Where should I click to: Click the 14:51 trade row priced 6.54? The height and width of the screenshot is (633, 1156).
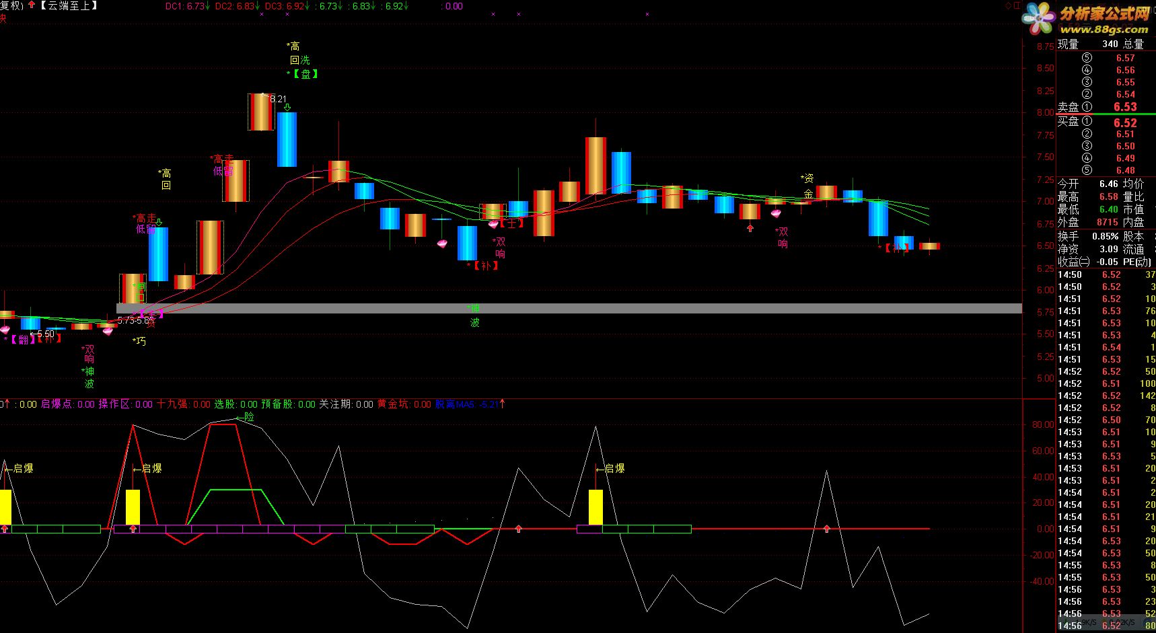1106,347
